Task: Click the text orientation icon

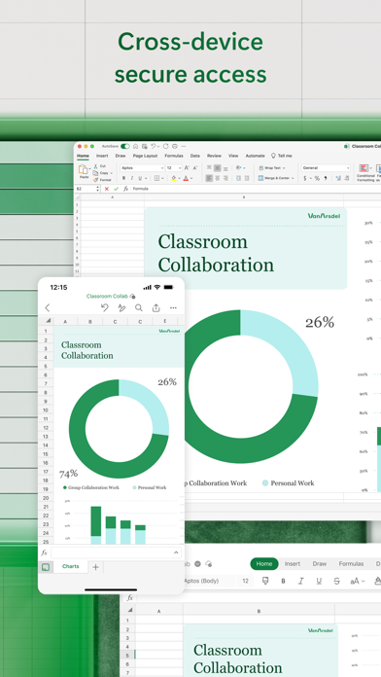Action: (x=238, y=168)
